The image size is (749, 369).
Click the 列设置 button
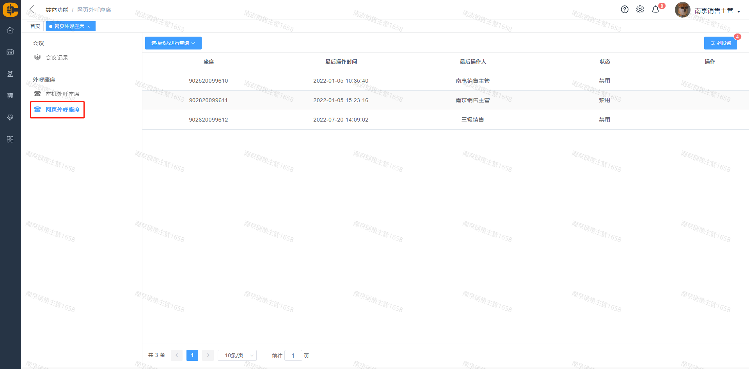(721, 43)
